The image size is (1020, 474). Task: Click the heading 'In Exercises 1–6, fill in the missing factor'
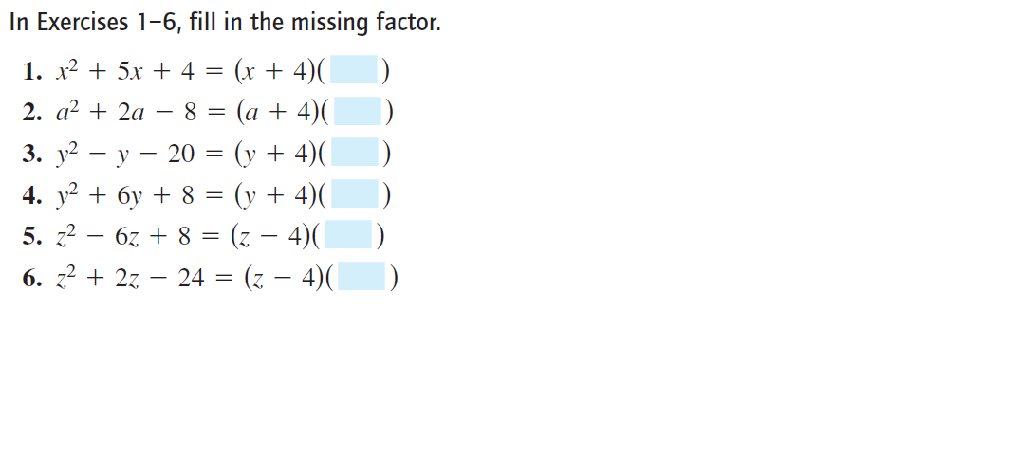pyautogui.click(x=225, y=23)
